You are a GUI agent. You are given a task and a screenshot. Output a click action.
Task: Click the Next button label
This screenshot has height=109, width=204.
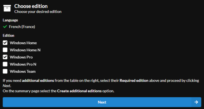tap(102, 102)
